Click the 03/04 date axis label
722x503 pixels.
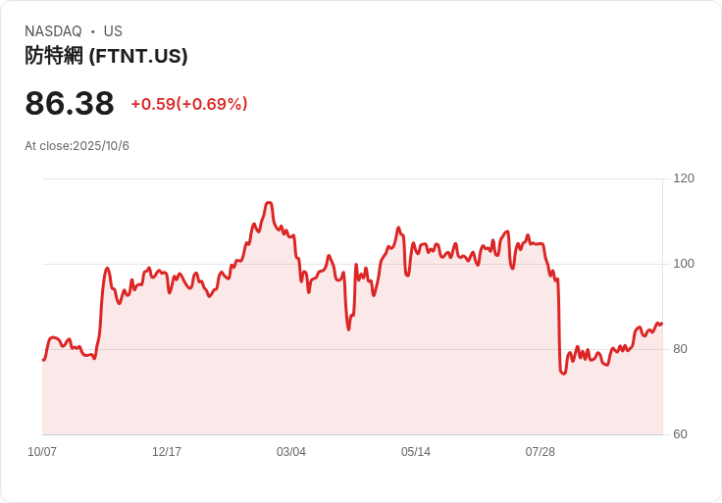tap(291, 451)
